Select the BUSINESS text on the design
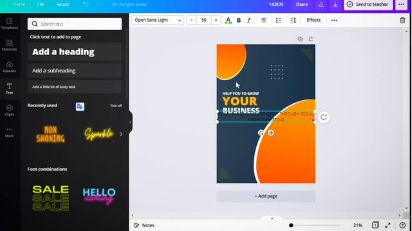 (241, 110)
